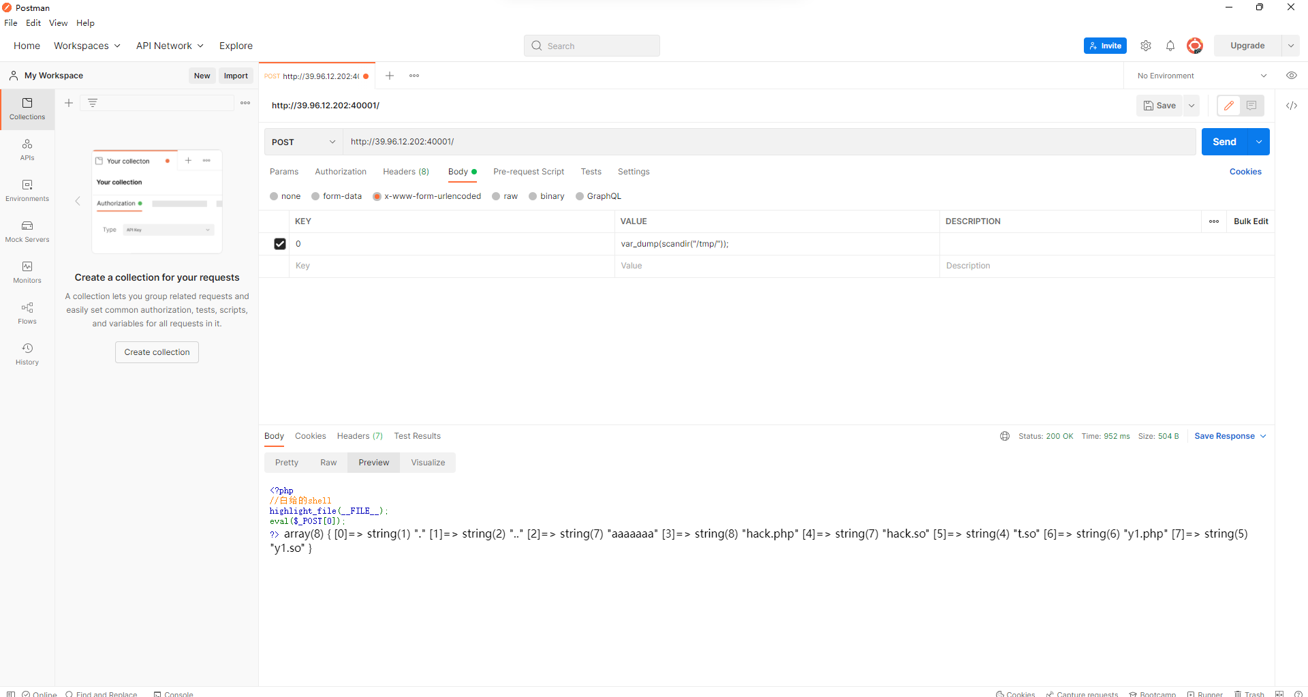This screenshot has width=1308, height=697.
Task: Open the Mock Servers sidebar panel
Action: point(27,232)
